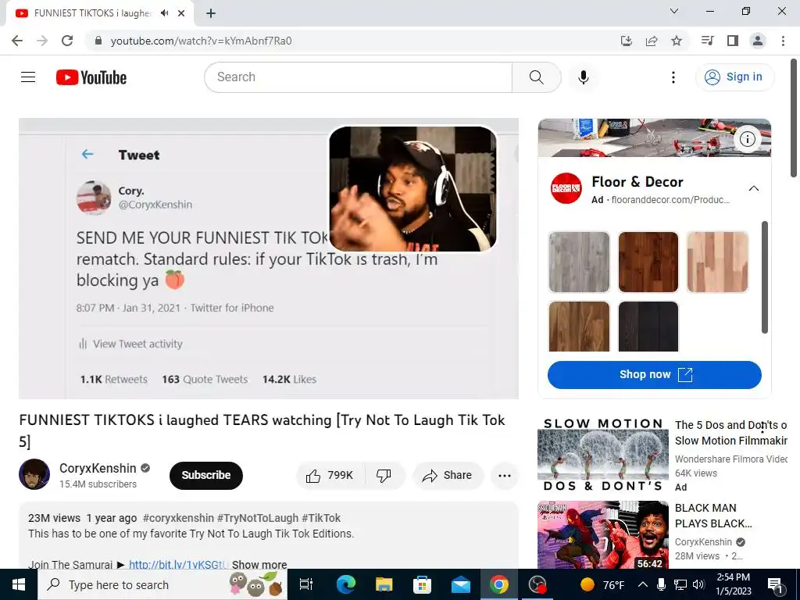Viewport: 800px width, 600px height.
Task: Select the light pink wood swatch
Action: 717,262
